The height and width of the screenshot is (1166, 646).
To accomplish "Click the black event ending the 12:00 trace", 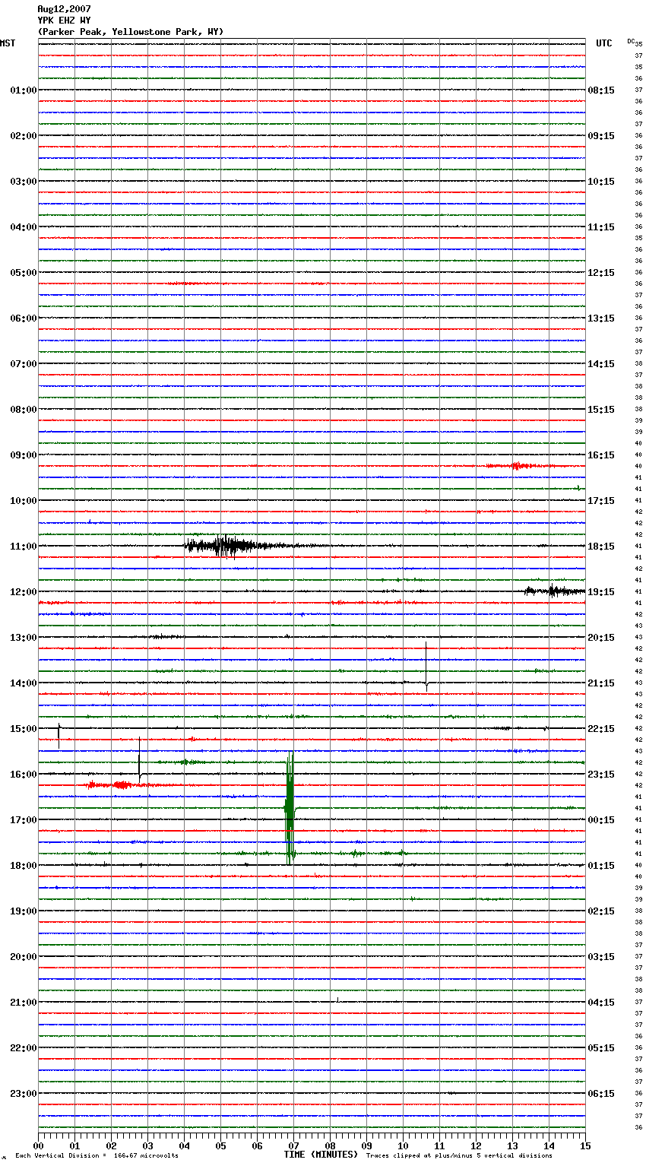I will click(555, 591).
